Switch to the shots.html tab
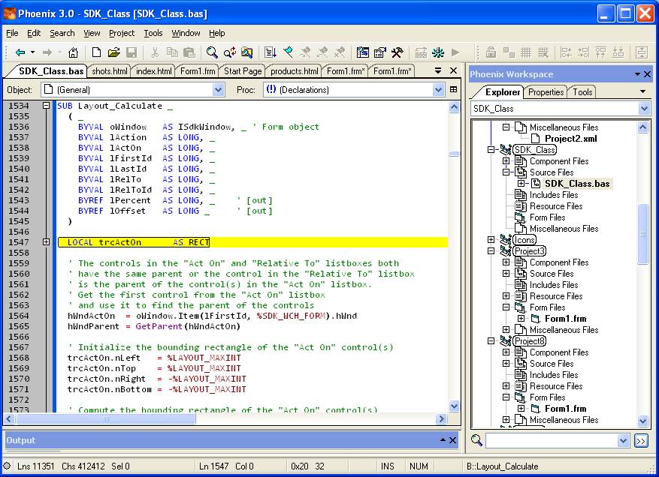659x477 pixels. [110, 71]
